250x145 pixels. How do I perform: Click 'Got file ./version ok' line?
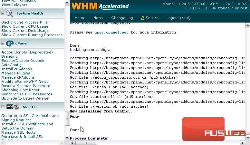(x=109, y=106)
